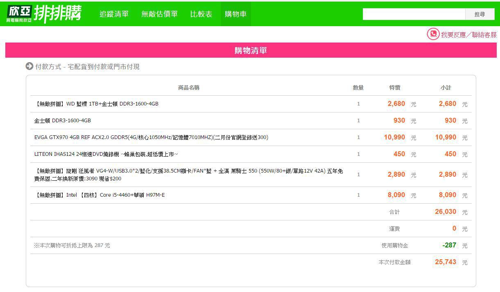Screen dimensions: 500x292
Task: Select WD 藍標 1TB+金士頓 DDR3 product row
Action: pos(251,104)
